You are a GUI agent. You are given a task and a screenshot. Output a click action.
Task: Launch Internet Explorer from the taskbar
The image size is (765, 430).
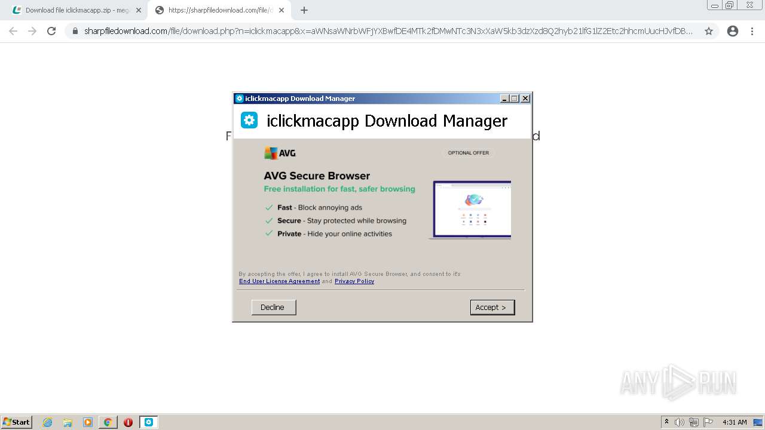point(48,422)
